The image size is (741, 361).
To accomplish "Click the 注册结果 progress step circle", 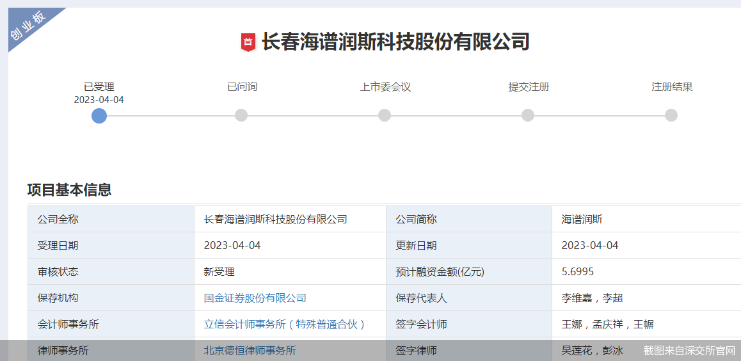I will click(671, 115).
